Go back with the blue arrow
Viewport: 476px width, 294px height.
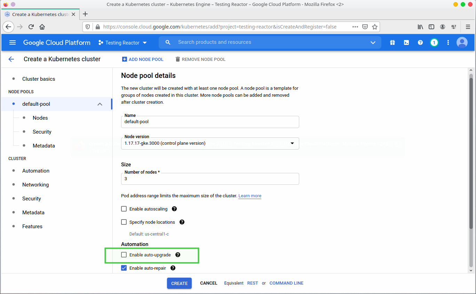(11, 59)
